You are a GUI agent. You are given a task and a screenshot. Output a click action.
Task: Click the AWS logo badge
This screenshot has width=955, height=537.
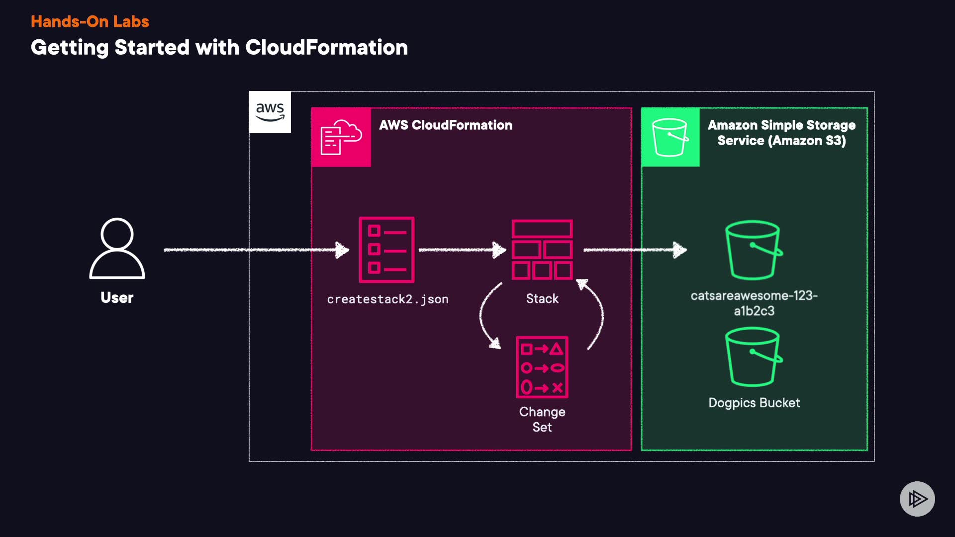[270, 112]
